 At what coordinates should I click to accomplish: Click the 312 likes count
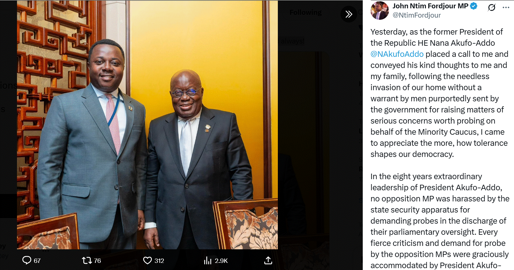[x=159, y=261]
